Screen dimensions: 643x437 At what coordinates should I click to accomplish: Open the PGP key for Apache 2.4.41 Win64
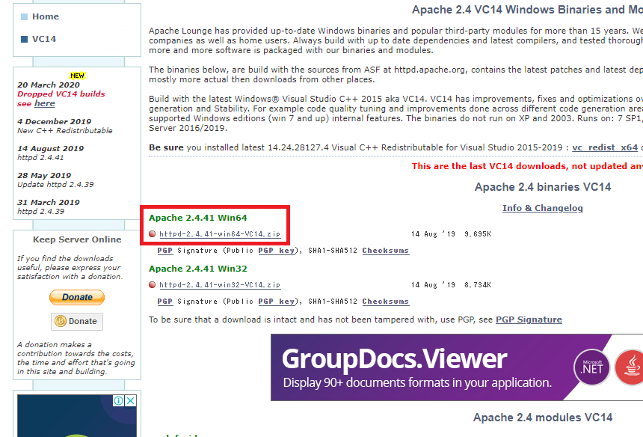pyautogui.click(x=277, y=251)
